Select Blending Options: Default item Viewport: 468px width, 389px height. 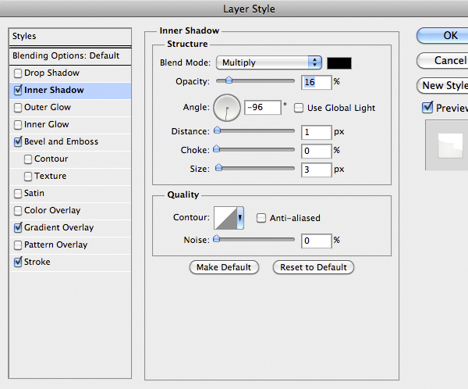pyautogui.click(x=66, y=55)
